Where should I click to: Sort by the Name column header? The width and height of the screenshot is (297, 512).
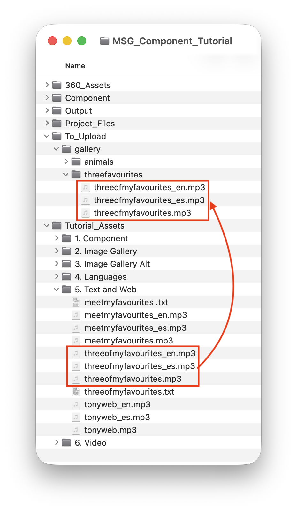[75, 66]
